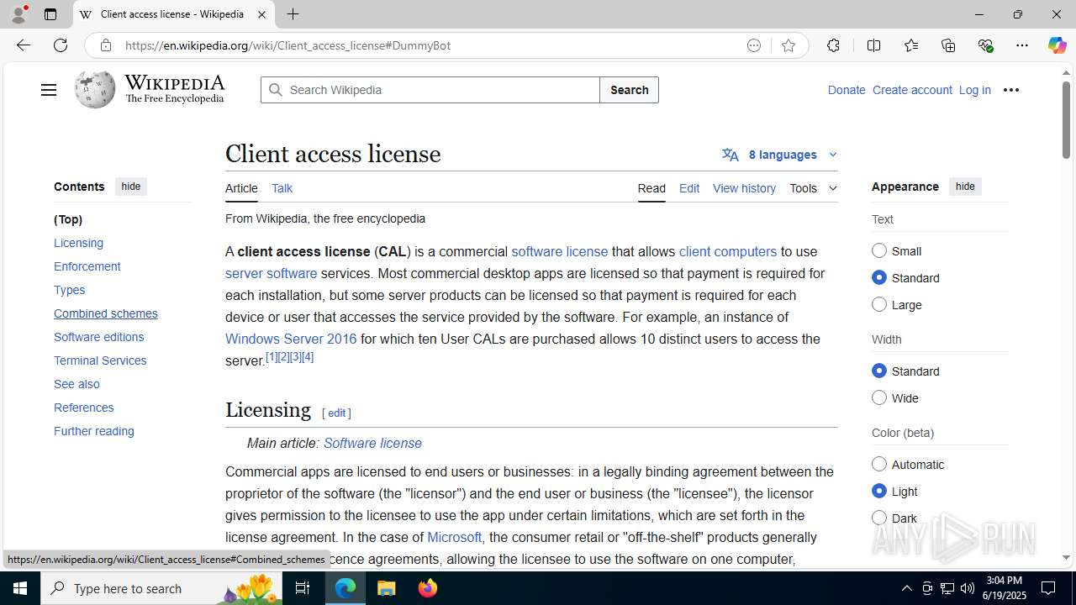Open a new tab with plus icon
The image size is (1076, 605).
point(293,14)
